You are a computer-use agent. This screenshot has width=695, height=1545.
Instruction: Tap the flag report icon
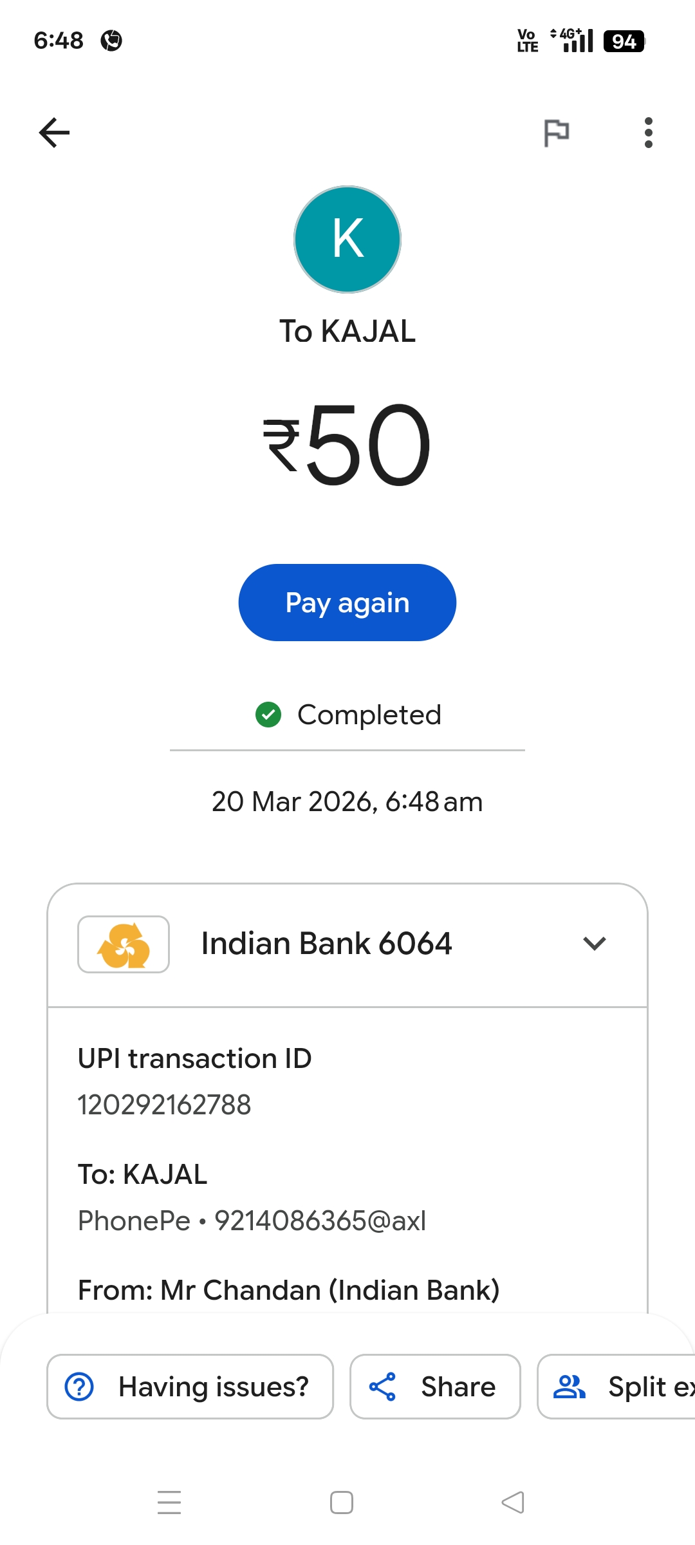556,133
